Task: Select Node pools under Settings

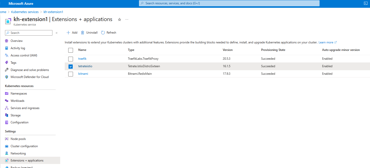Action: tap(18, 139)
